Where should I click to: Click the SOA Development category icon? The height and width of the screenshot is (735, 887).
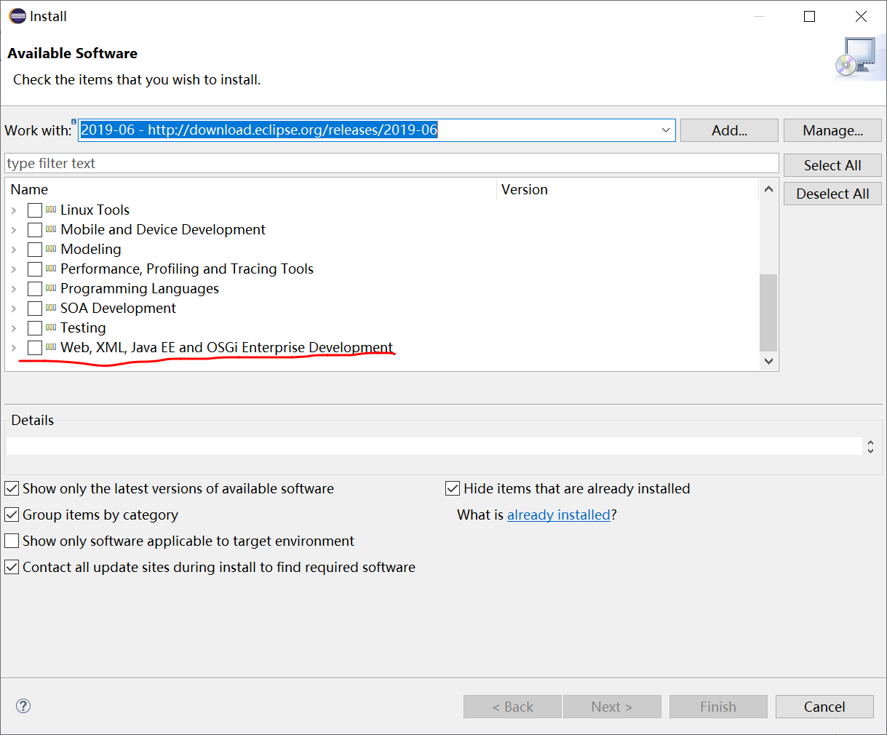(x=51, y=308)
